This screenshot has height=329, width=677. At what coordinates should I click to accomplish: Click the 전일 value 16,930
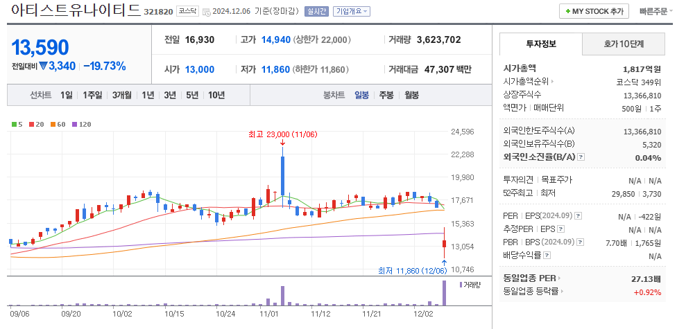click(x=200, y=40)
